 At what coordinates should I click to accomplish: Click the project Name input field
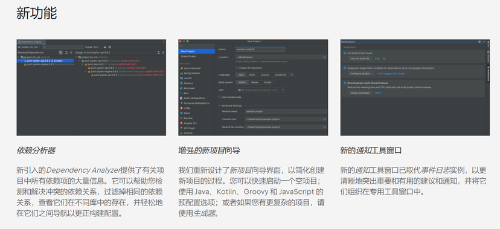[x=260, y=50]
